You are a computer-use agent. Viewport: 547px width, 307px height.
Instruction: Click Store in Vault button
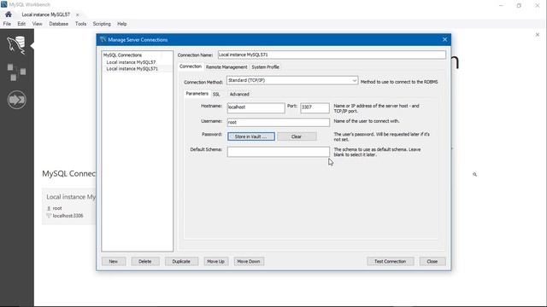(251, 136)
